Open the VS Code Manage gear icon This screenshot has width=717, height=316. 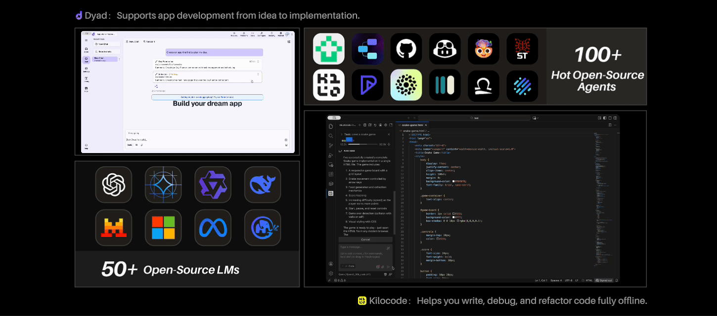[x=331, y=274]
